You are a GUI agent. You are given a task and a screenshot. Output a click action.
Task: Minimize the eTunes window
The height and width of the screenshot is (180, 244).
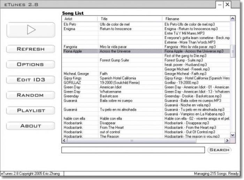(x=220, y=5)
